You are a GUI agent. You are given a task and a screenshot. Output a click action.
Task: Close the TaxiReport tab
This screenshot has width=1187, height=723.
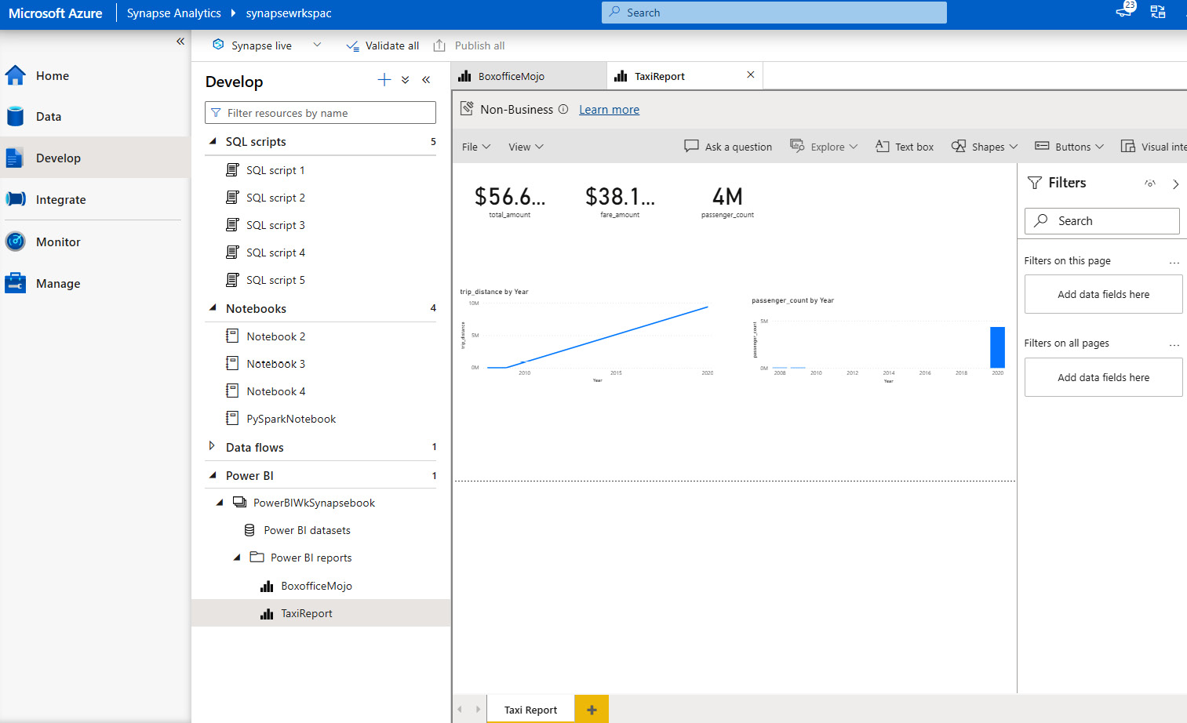[x=751, y=74]
